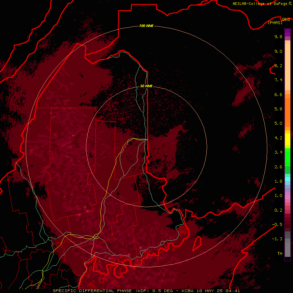293x293 pixels.
Task: Click the DKD label above the color scale
Action: pyautogui.click(x=286, y=19)
